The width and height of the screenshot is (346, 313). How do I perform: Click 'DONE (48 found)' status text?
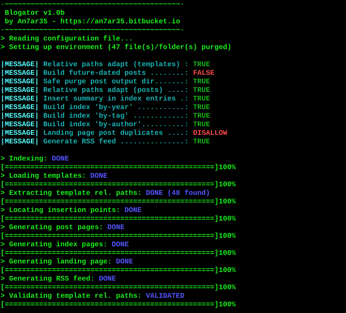tap(178, 192)
